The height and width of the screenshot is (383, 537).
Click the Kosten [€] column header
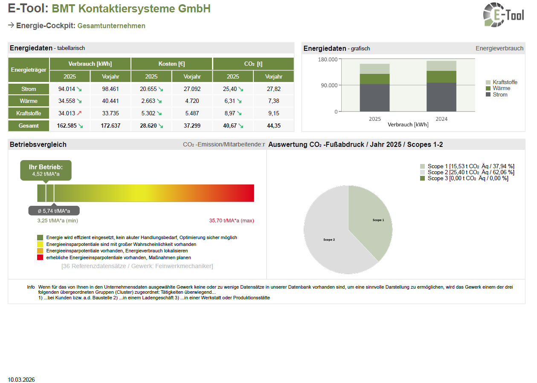tap(171, 64)
